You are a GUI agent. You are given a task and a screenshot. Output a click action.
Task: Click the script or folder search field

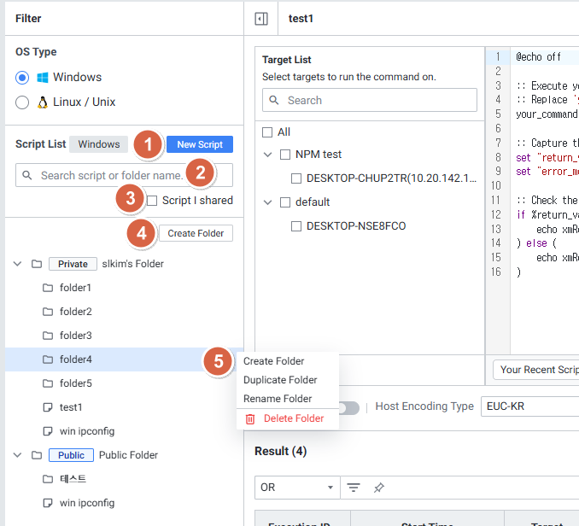tap(111, 175)
